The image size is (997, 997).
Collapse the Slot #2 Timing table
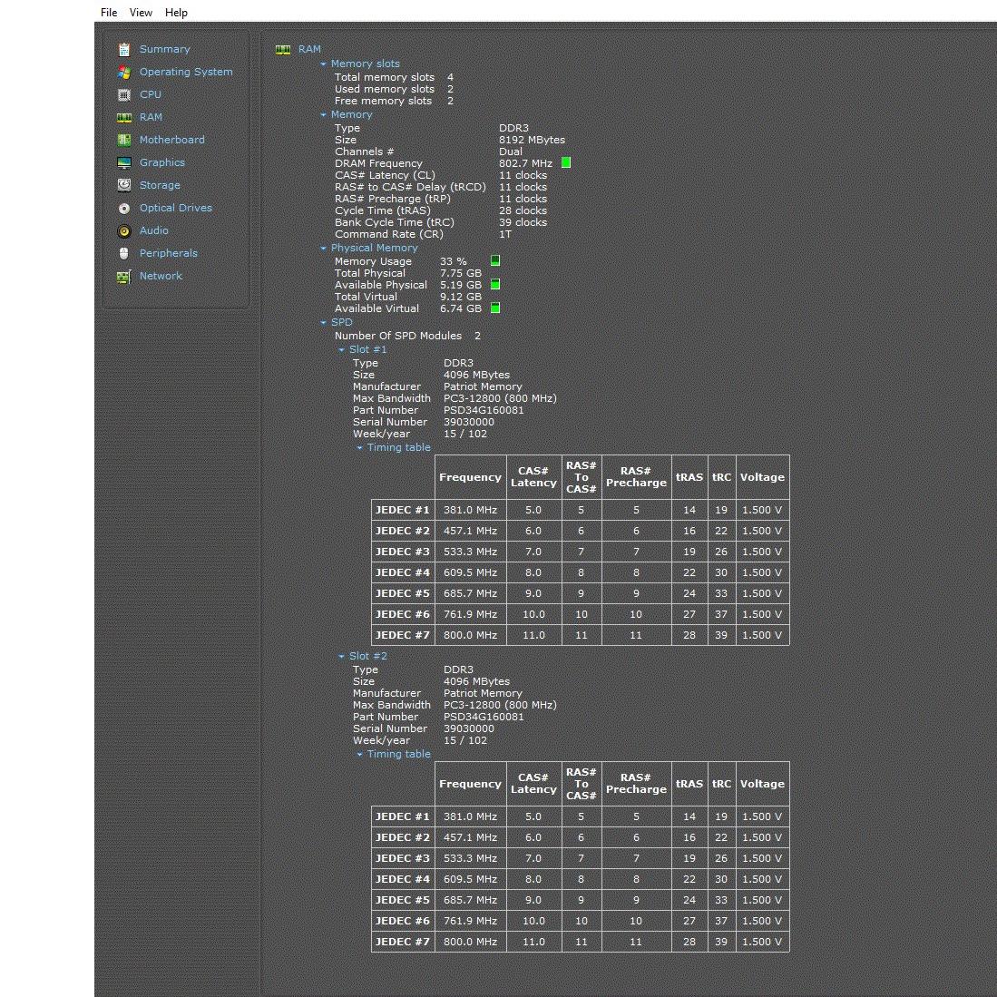click(360, 755)
